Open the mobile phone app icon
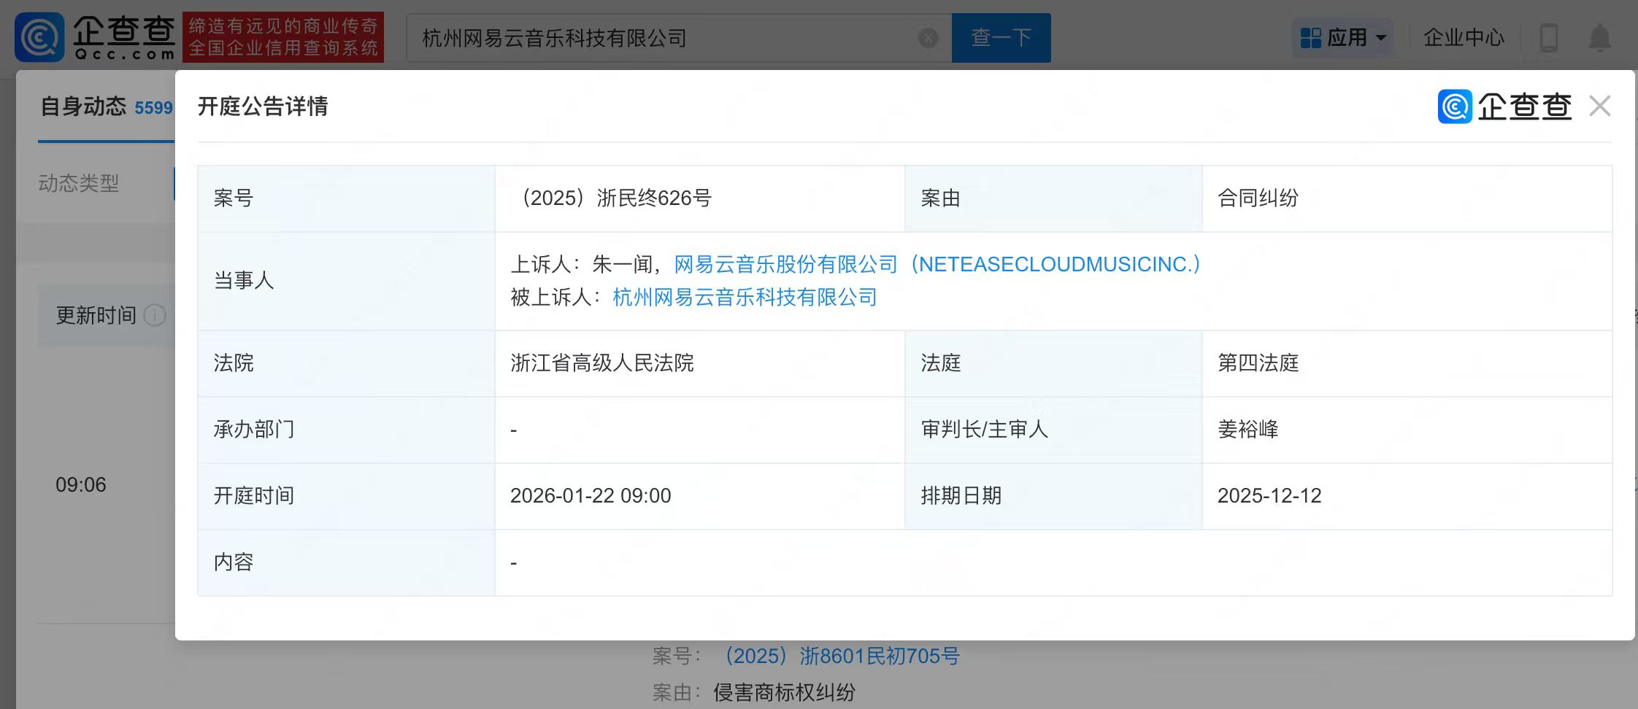 [x=1548, y=38]
